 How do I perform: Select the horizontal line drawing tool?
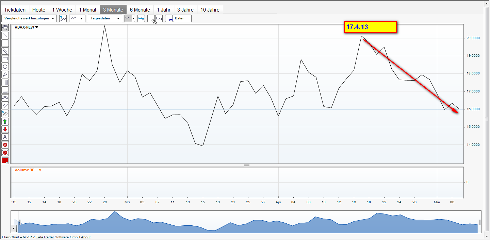click(x=5, y=43)
